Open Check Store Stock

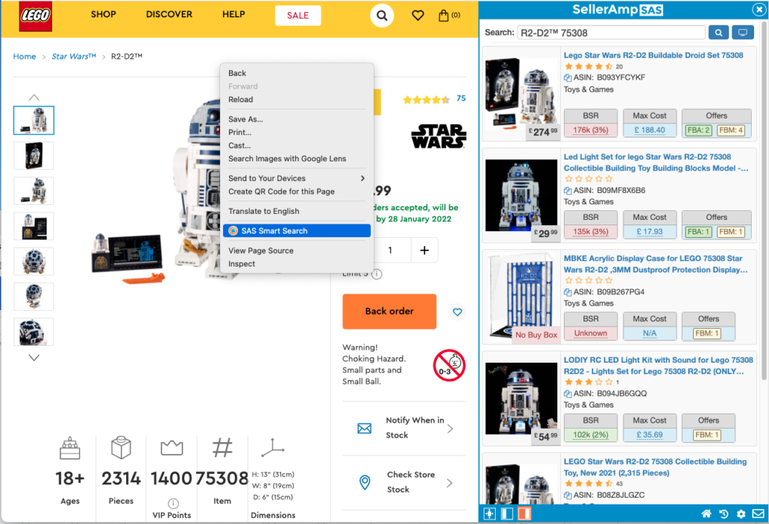404,482
